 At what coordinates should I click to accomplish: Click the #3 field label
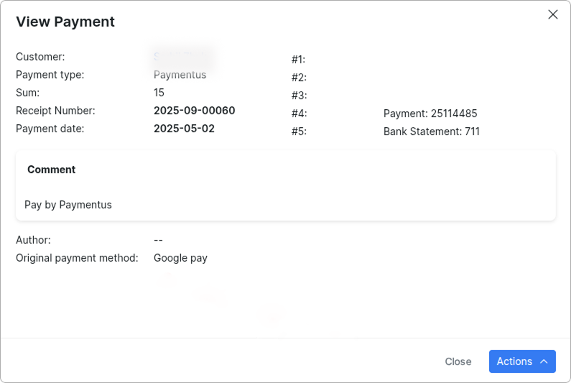pyautogui.click(x=300, y=96)
